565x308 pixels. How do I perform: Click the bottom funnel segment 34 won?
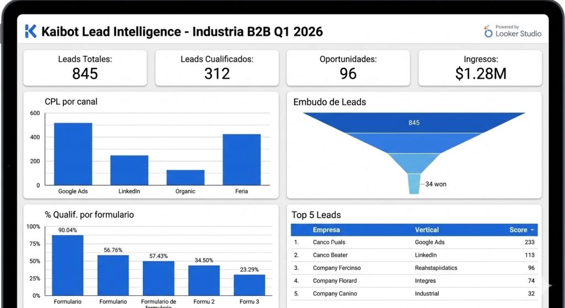(x=414, y=183)
